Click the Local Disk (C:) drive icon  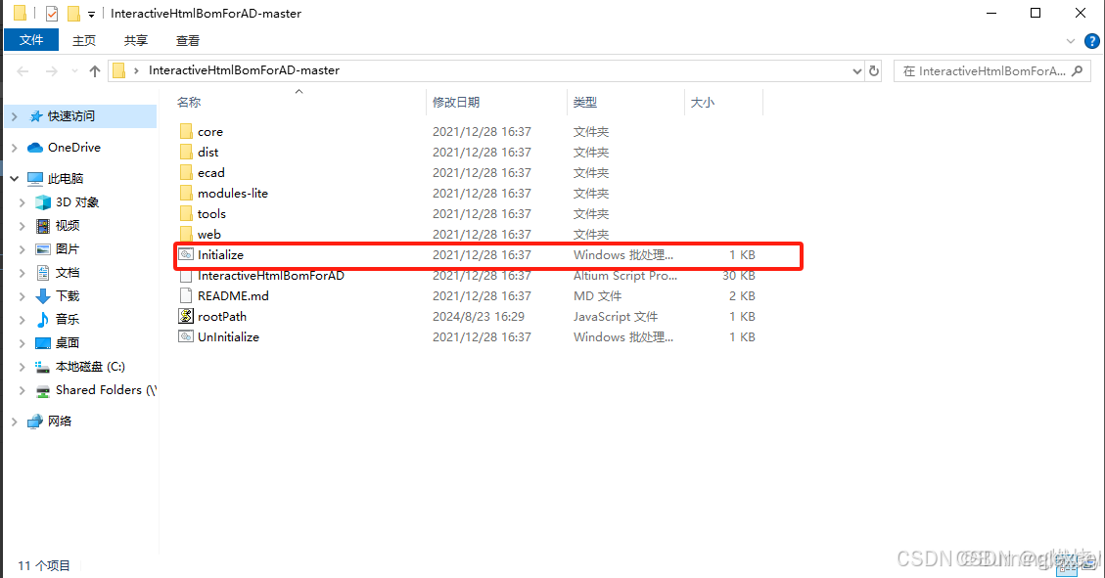(x=43, y=366)
